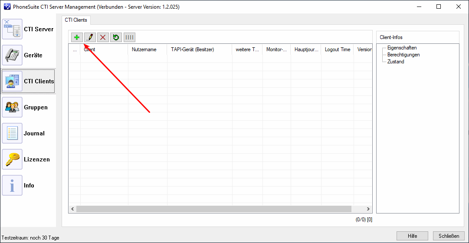Click the red X delete client icon
This screenshot has height=243, width=469.
click(103, 37)
